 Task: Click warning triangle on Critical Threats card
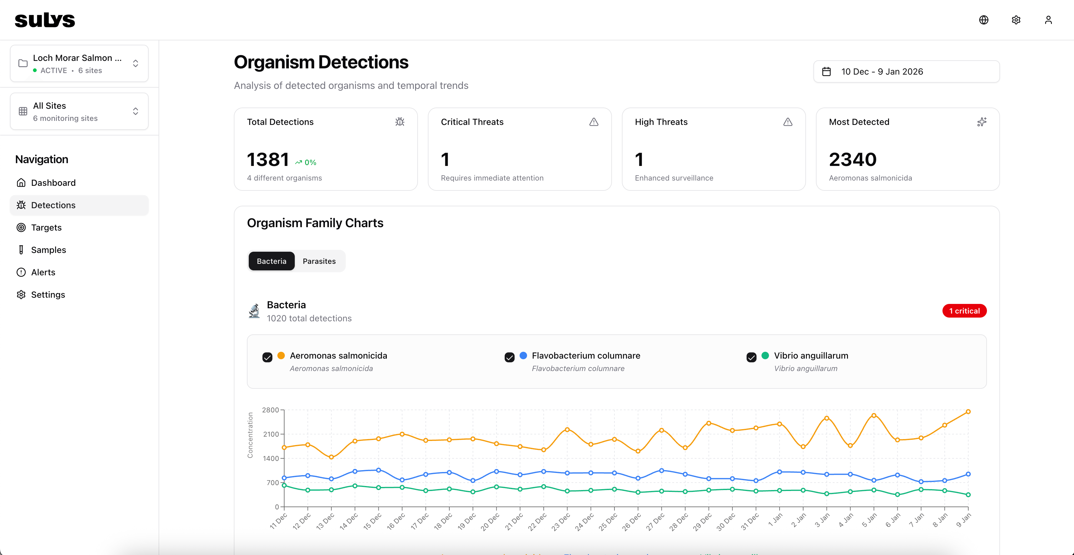coord(594,122)
